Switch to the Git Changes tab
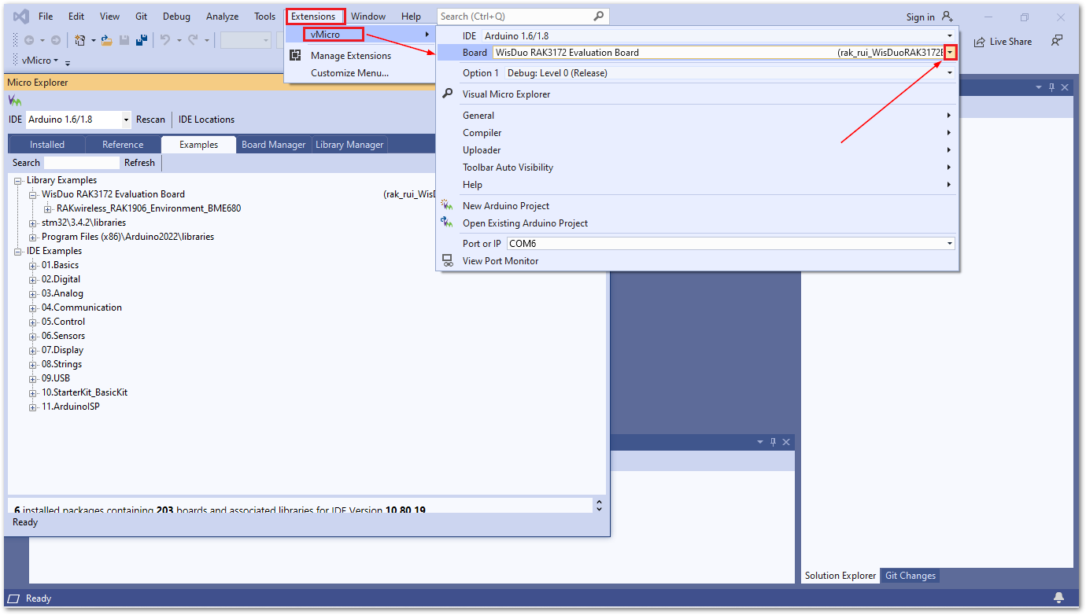Viewport: 1086px width, 615px height. pos(911,576)
